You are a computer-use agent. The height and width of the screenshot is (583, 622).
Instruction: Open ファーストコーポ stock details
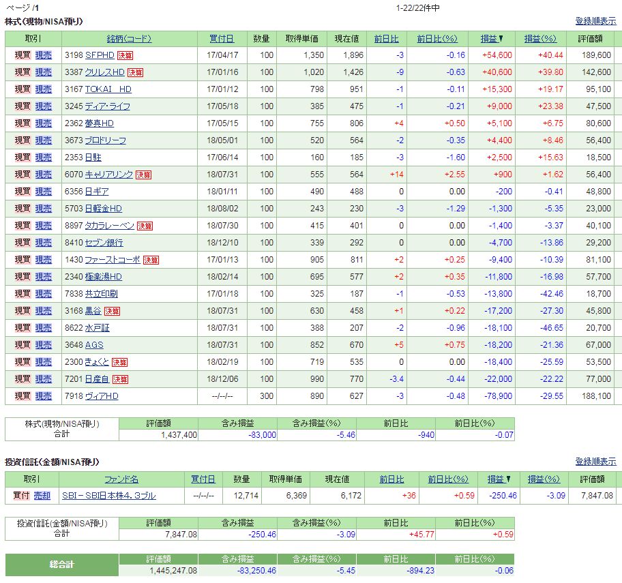pos(113,260)
